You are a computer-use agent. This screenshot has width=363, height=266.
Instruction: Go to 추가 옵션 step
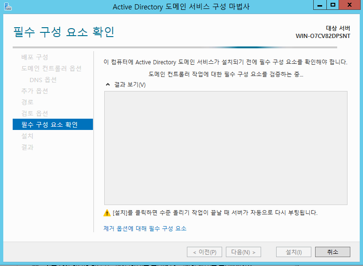35,91
